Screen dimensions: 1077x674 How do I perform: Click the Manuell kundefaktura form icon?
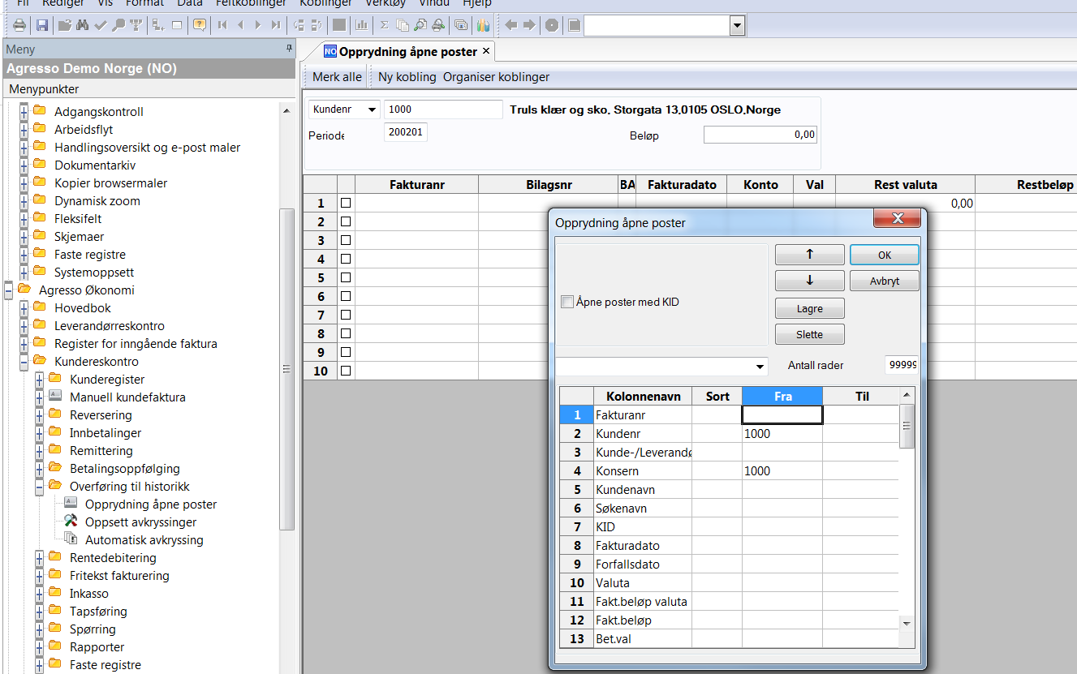(55, 397)
